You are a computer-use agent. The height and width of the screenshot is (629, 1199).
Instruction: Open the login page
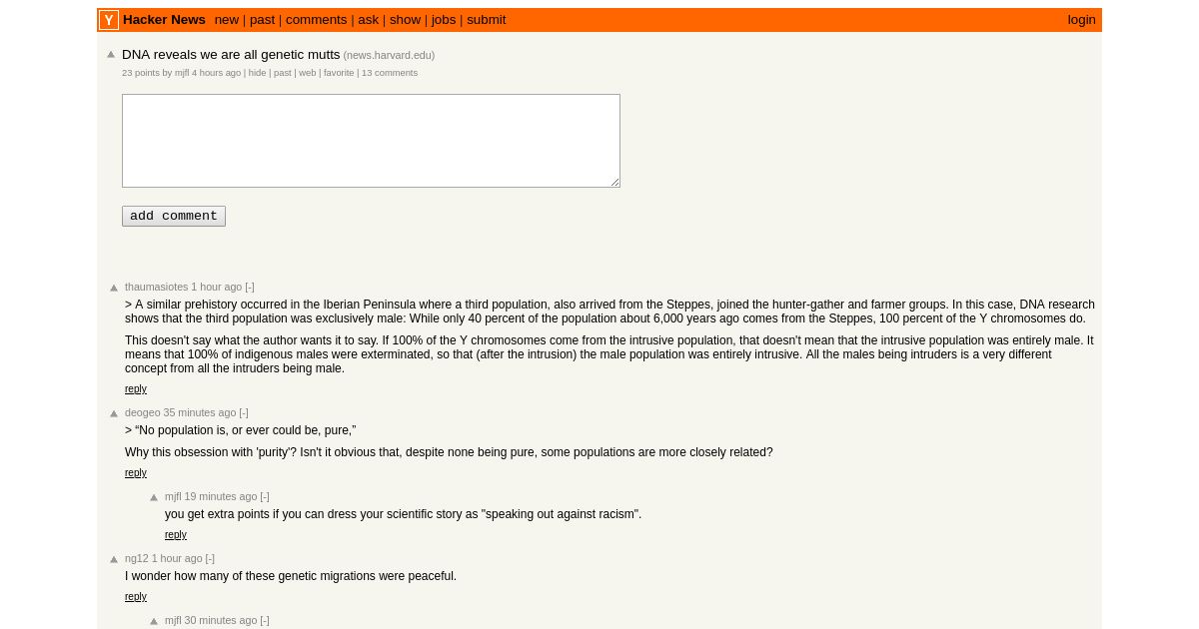coord(1081,20)
